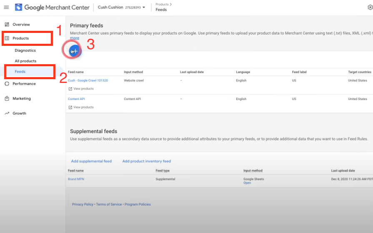Click the primary feeds 'Feed name' column header
Screen dimensions: 373x233
tap(76, 72)
